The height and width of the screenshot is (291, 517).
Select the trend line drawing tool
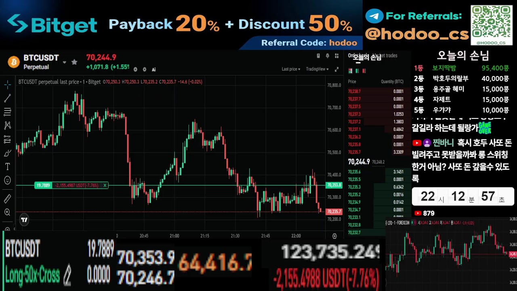(x=7, y=98)
